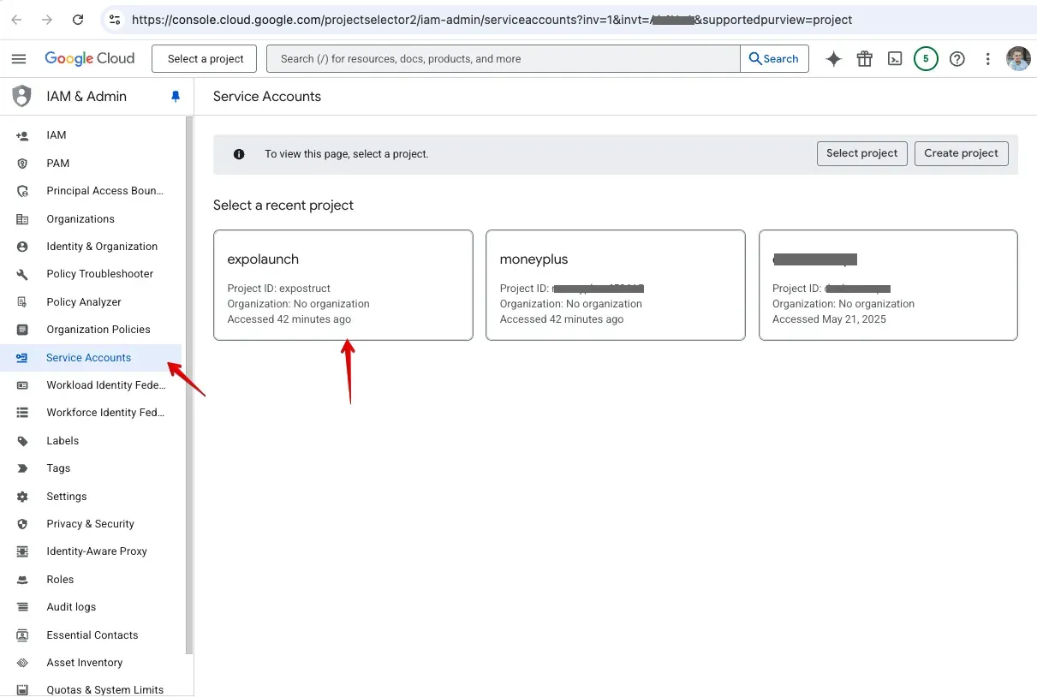Unpin IAM & Admin using pin icon
Viewport: 1037px width, 697px height.
176,97
